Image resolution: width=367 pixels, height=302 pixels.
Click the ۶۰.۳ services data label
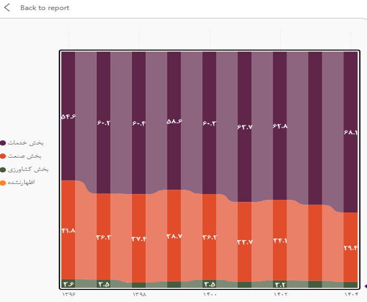[x=210, y=123]
